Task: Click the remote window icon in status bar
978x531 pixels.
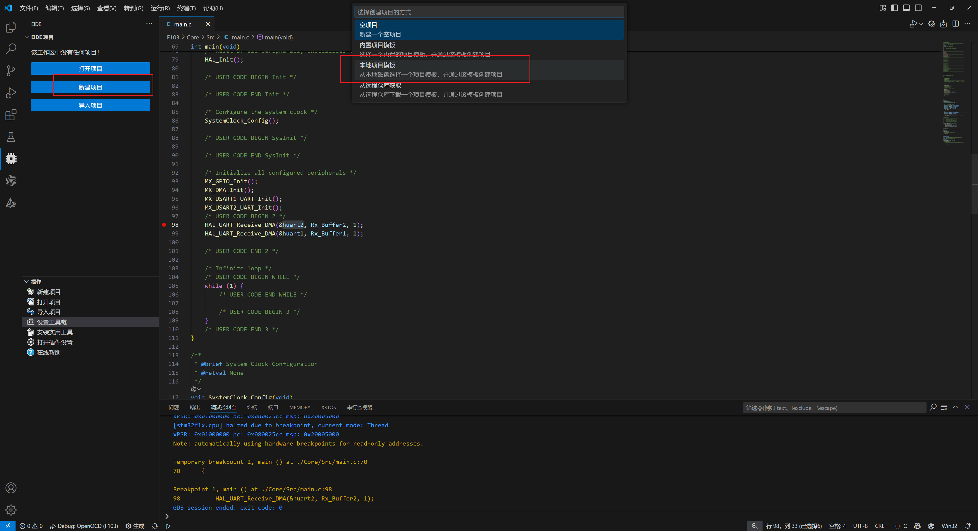Action: [8, 526]
